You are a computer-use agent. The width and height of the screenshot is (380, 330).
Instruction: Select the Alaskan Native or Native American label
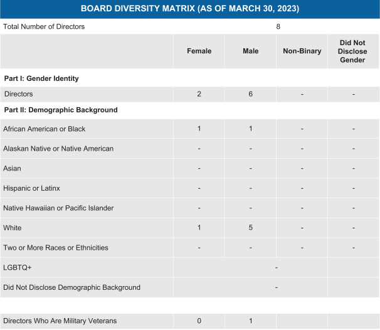(x=58, y=149)
